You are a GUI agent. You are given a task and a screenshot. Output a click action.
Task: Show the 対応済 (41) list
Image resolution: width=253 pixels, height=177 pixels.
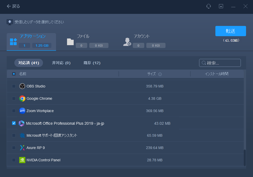(29, 63)
